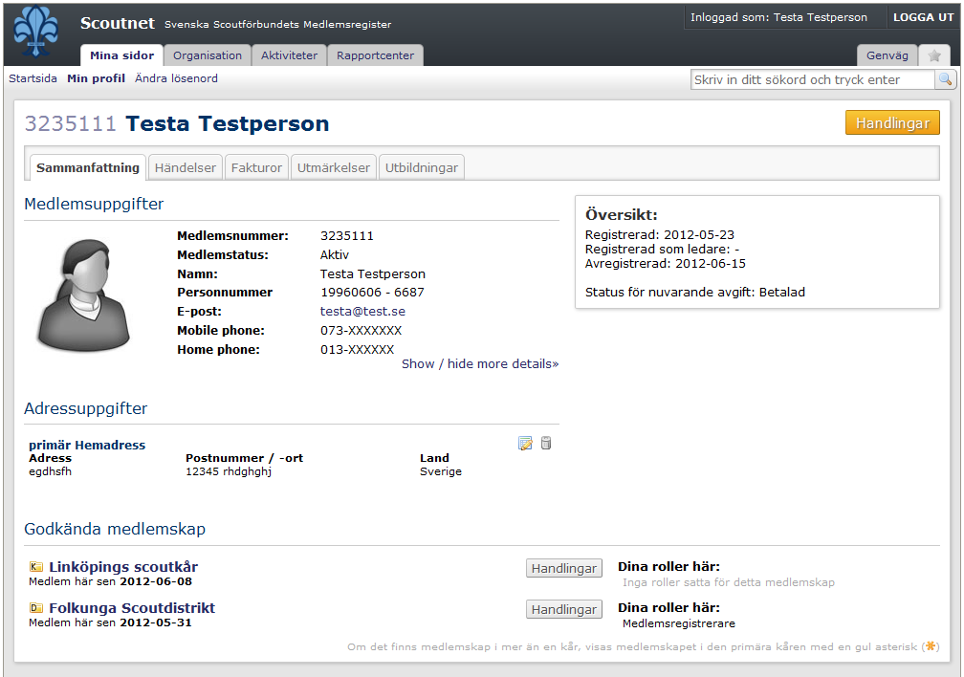Click the primär Hemadress heading
Screen dimensions: 964x677
coord(87,446)
